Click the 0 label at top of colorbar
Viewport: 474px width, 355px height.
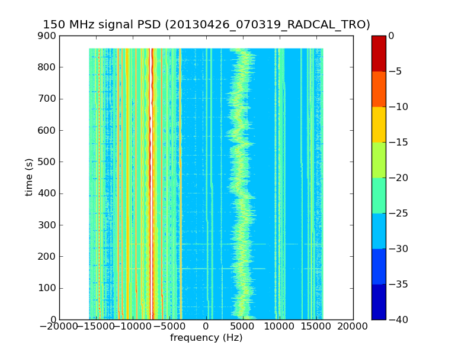point(391,36)
